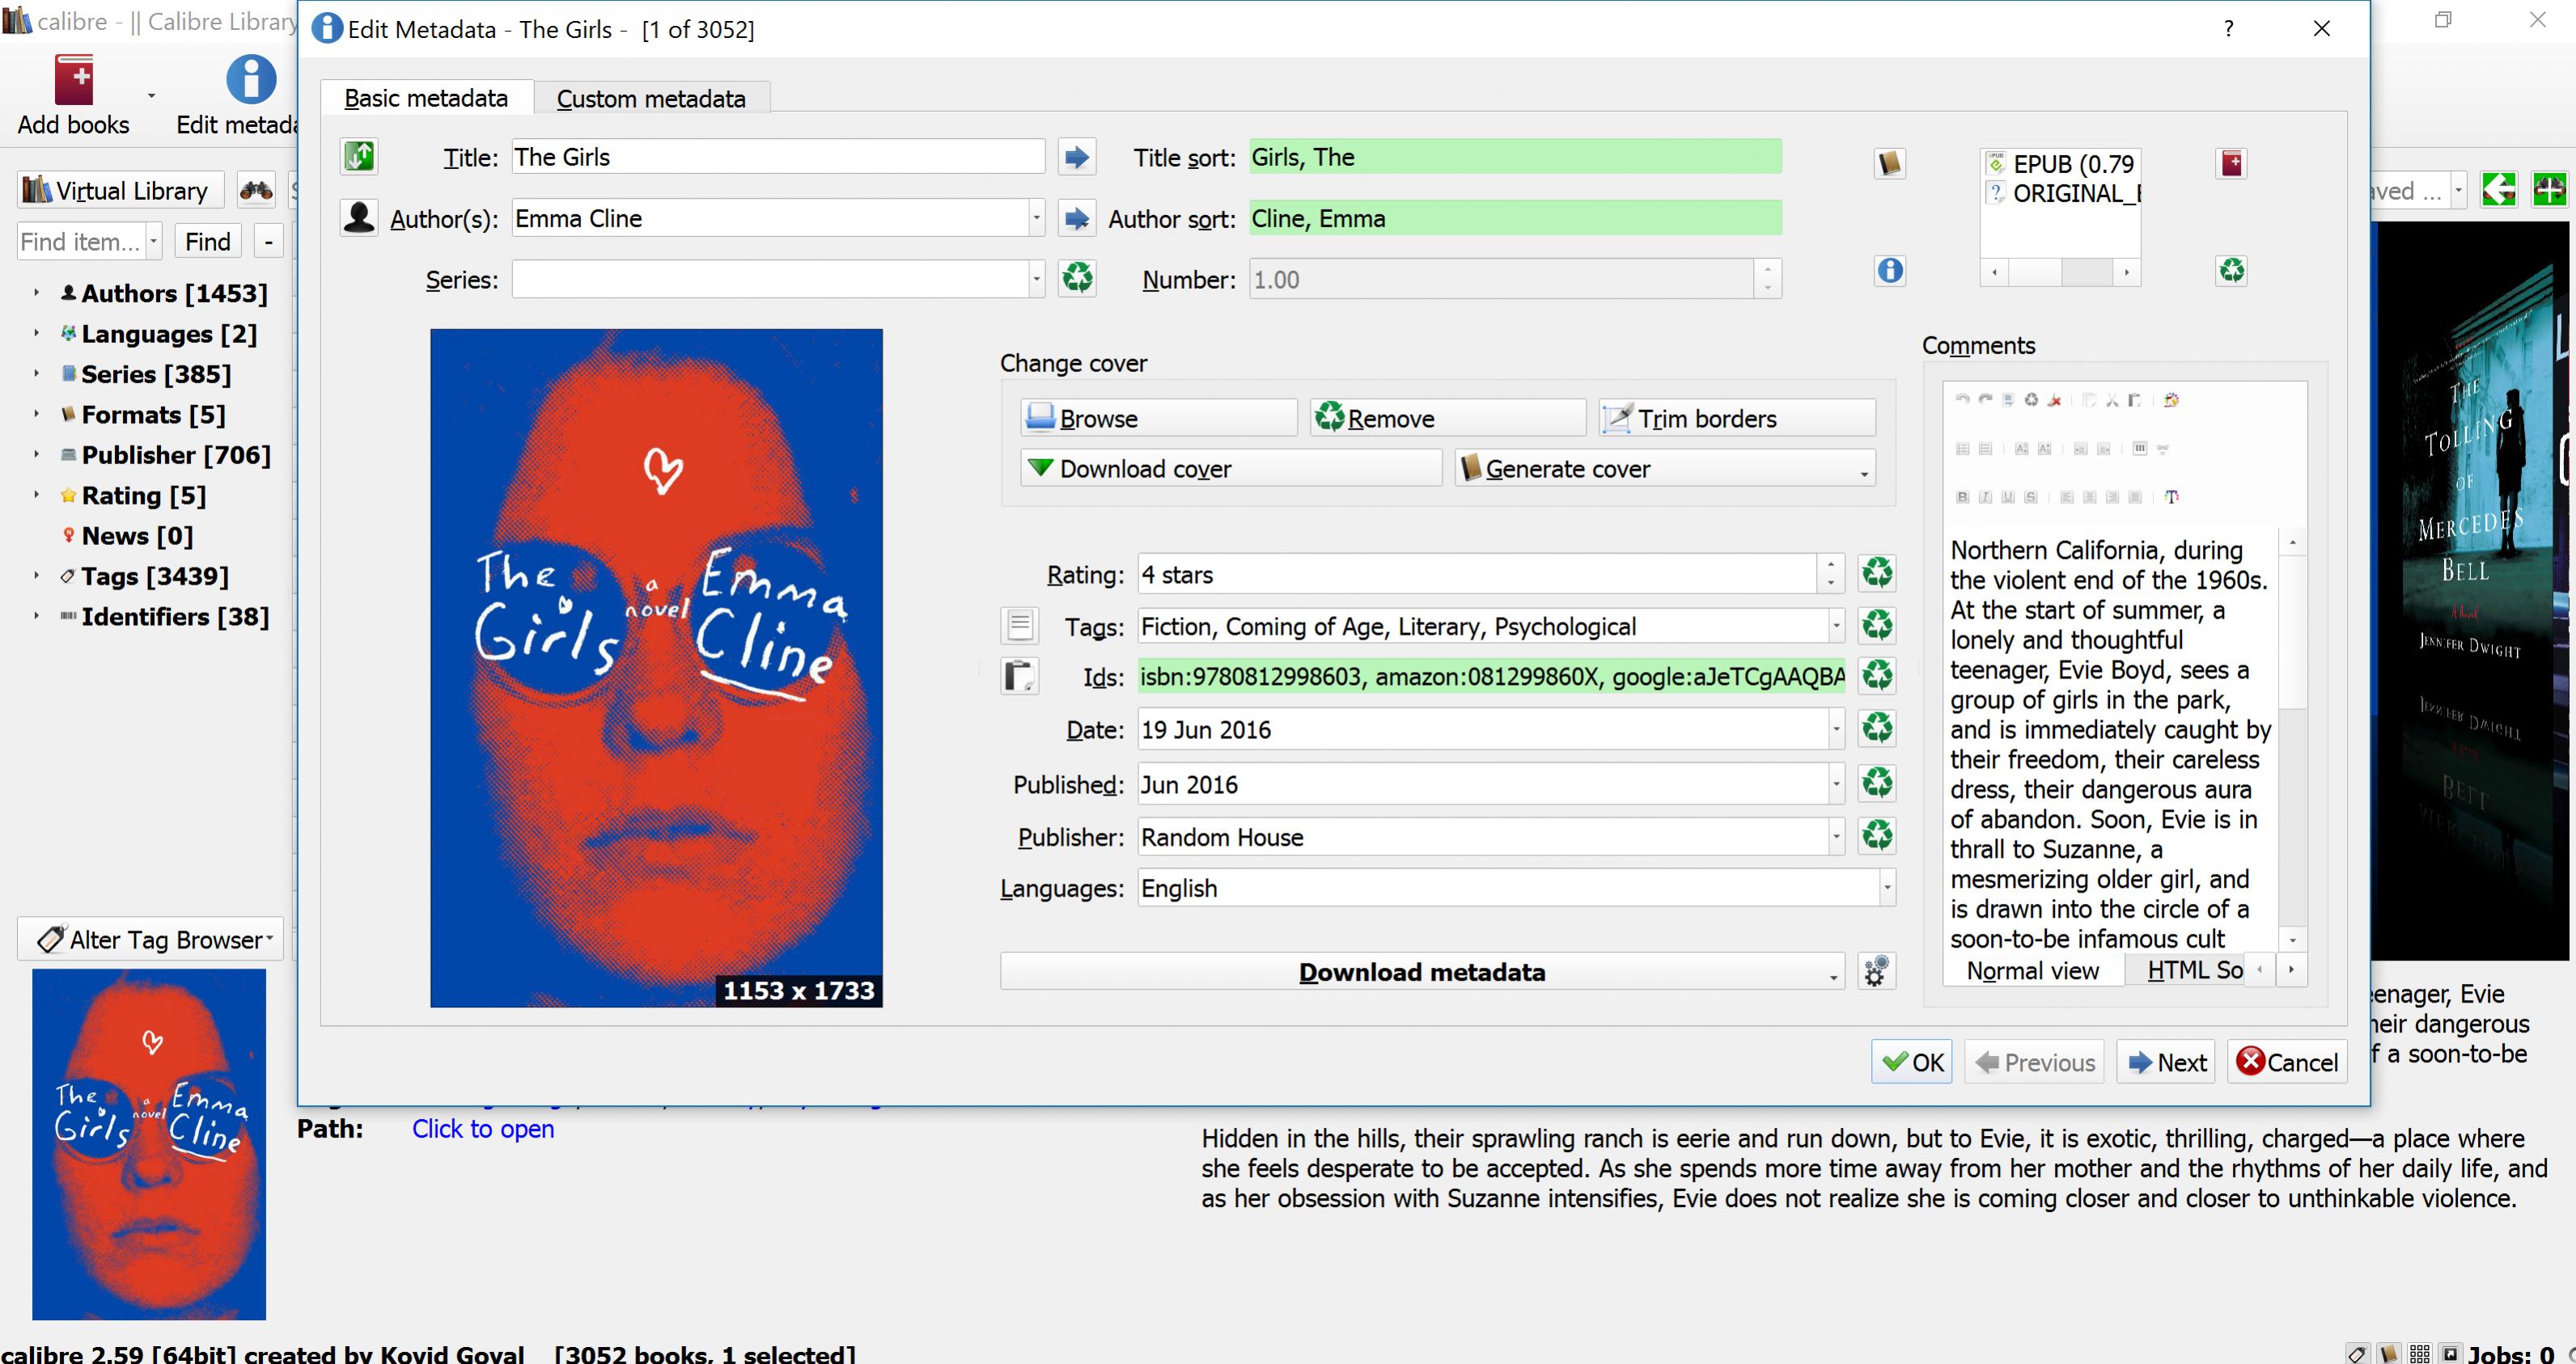
Task: Switch comments to HTML Source view
Action: [2194, 970]
